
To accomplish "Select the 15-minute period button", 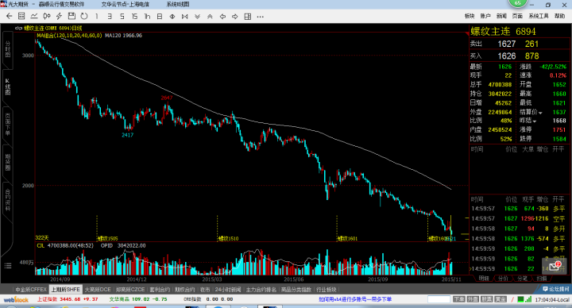I will pyautogui.click(x=134, y=17).
